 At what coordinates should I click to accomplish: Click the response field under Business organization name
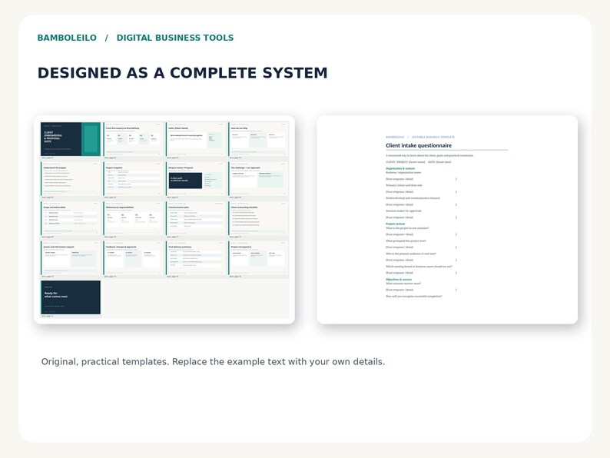pyautogui.click(x=421, y=179)
